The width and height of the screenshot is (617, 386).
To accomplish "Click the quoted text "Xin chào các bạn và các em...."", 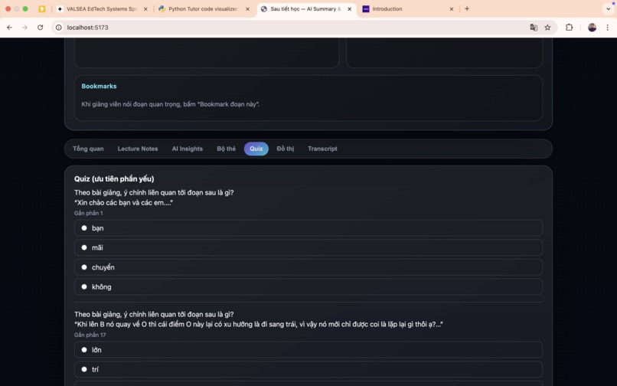I will (x=123, y=203).
